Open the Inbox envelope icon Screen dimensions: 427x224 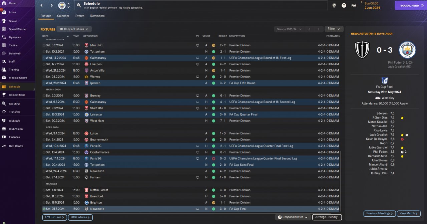point(4,12)
